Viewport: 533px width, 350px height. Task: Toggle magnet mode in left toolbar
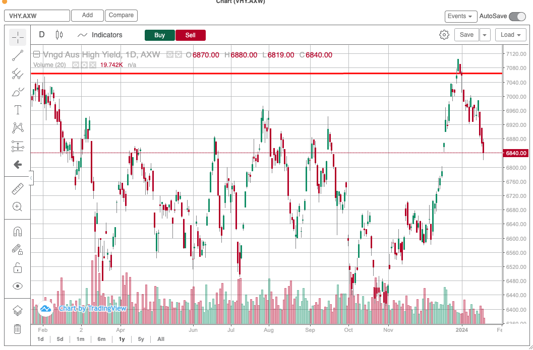pyautogui.click(x=17, y=232)
